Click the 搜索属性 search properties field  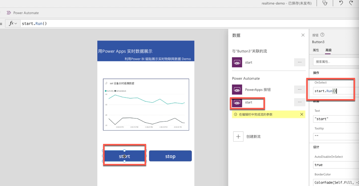(336, 61)
